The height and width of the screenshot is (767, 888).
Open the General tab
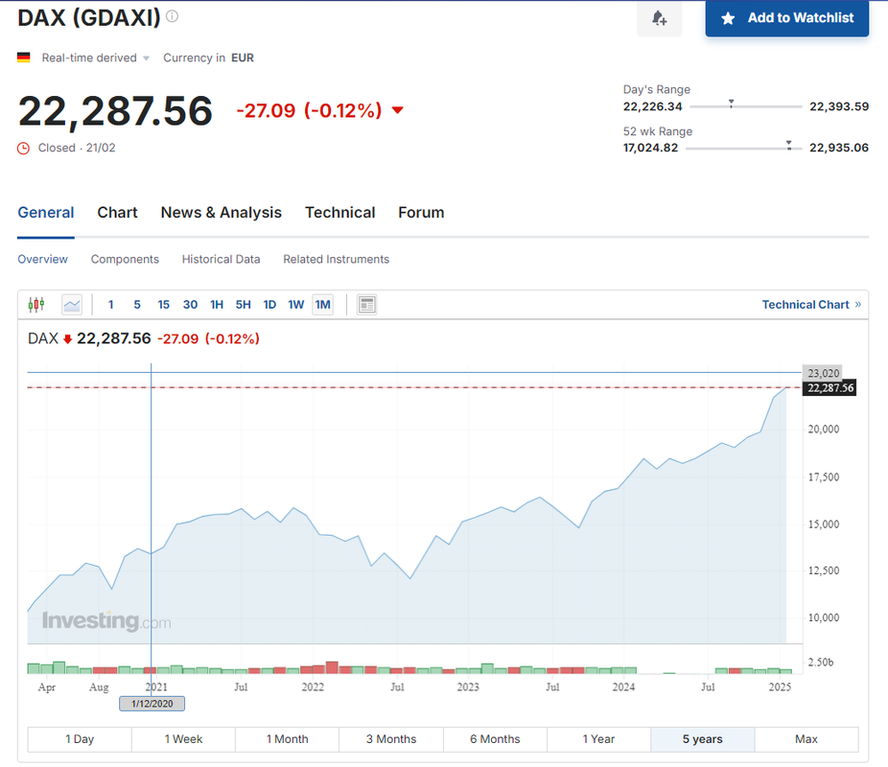click(x=46, y=212)
